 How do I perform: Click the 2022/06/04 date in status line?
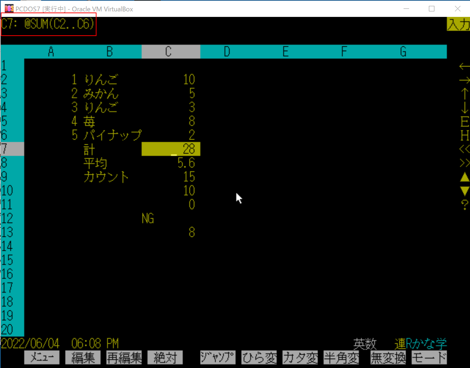point(30,344)
